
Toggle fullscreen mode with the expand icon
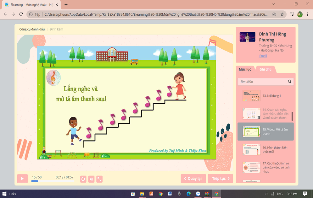(x=99, y=179)
